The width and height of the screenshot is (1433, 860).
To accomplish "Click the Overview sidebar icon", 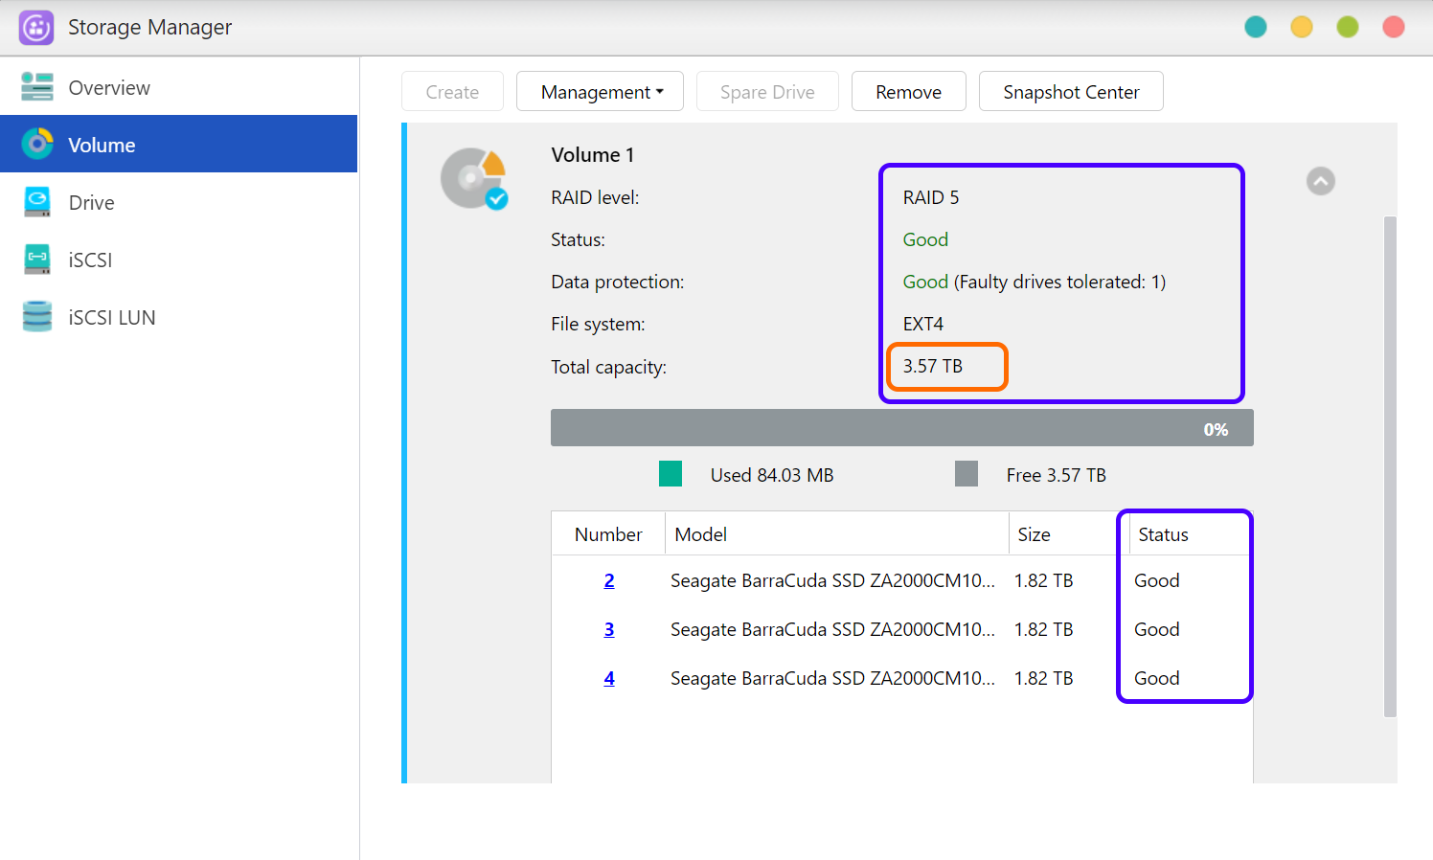I will tap(37, 87).
